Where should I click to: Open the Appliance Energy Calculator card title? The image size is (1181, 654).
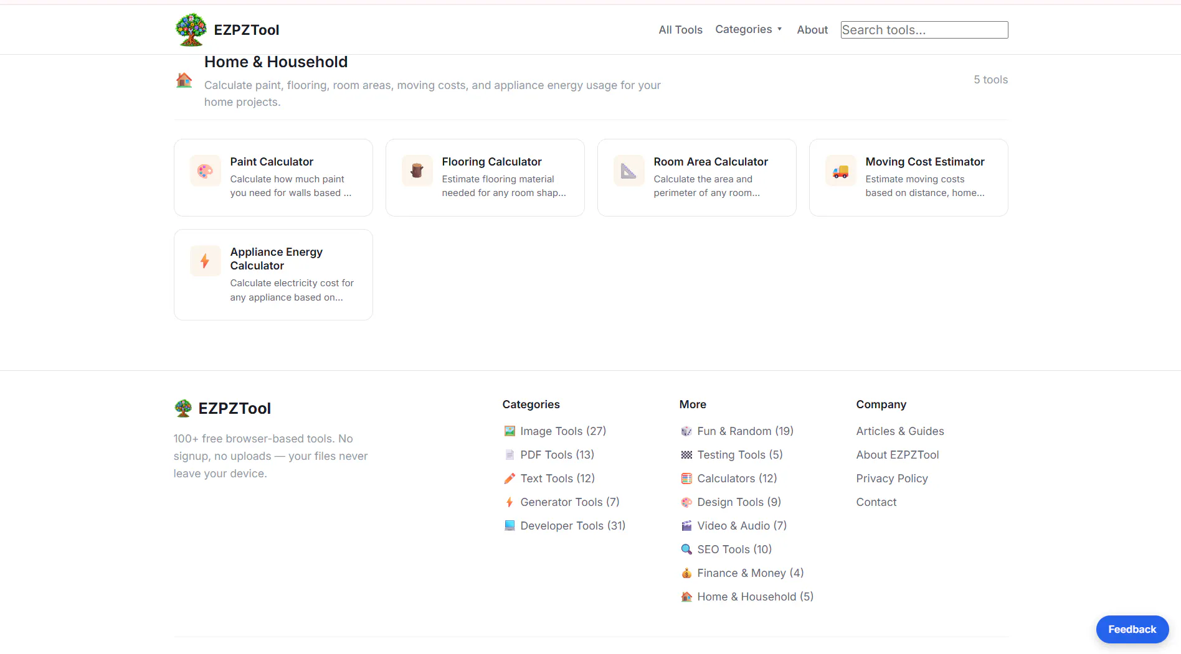click(x=276, y=259)
